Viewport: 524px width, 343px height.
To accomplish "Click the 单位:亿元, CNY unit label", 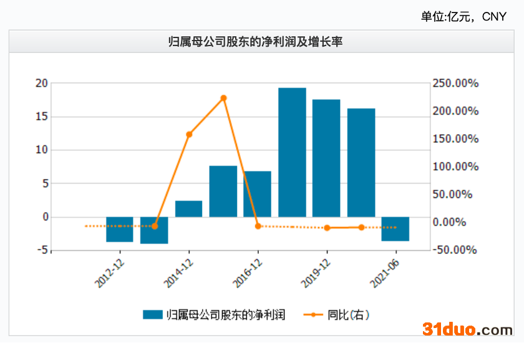I will [x=463, y=17].
